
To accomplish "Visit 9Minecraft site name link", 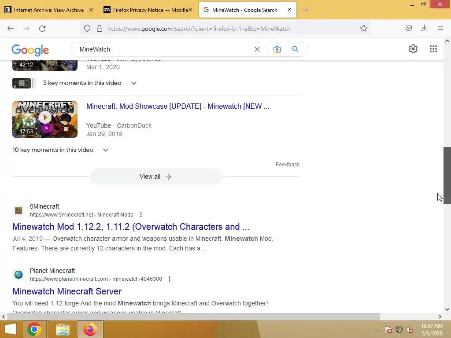I will pyautogui.click(x=44, y=207).
